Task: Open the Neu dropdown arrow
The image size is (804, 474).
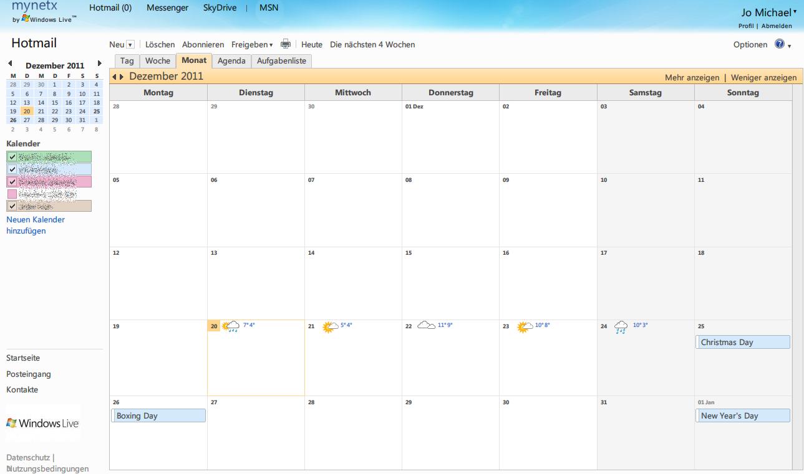Action: click(130, 45)
